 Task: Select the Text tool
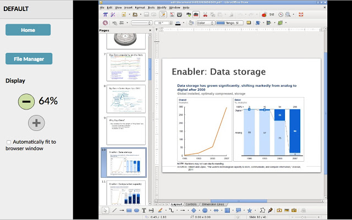pos(144,210)
